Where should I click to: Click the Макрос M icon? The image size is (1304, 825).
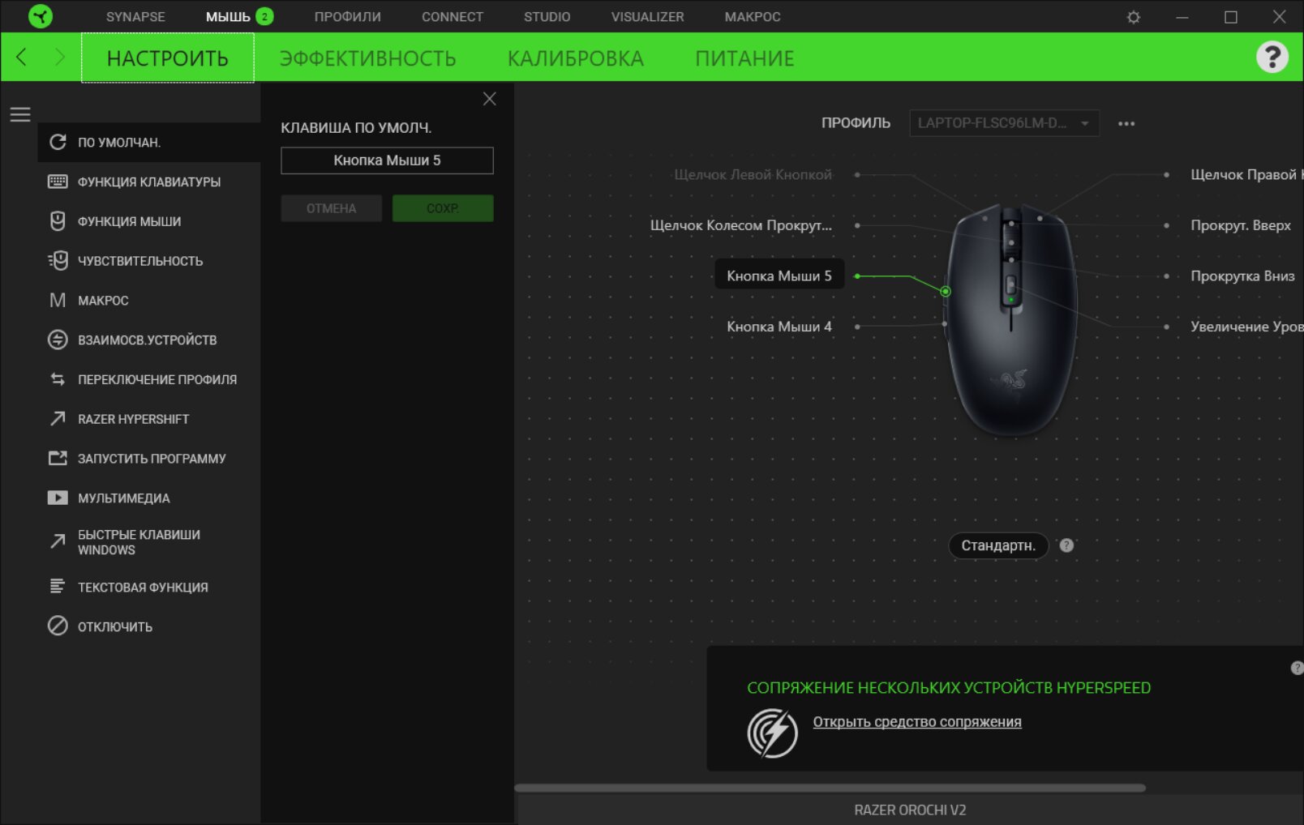tap(58, 301)
